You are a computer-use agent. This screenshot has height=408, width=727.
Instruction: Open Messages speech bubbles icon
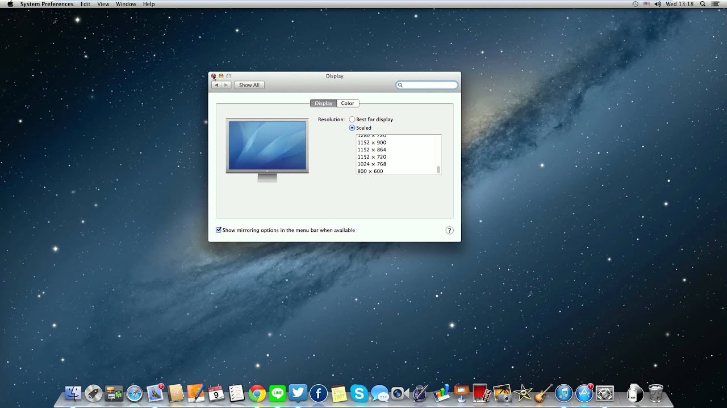tap(379, 393)
